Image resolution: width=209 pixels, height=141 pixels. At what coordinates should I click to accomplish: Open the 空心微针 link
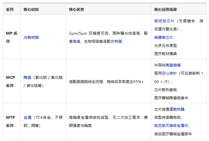coord(169,73)
